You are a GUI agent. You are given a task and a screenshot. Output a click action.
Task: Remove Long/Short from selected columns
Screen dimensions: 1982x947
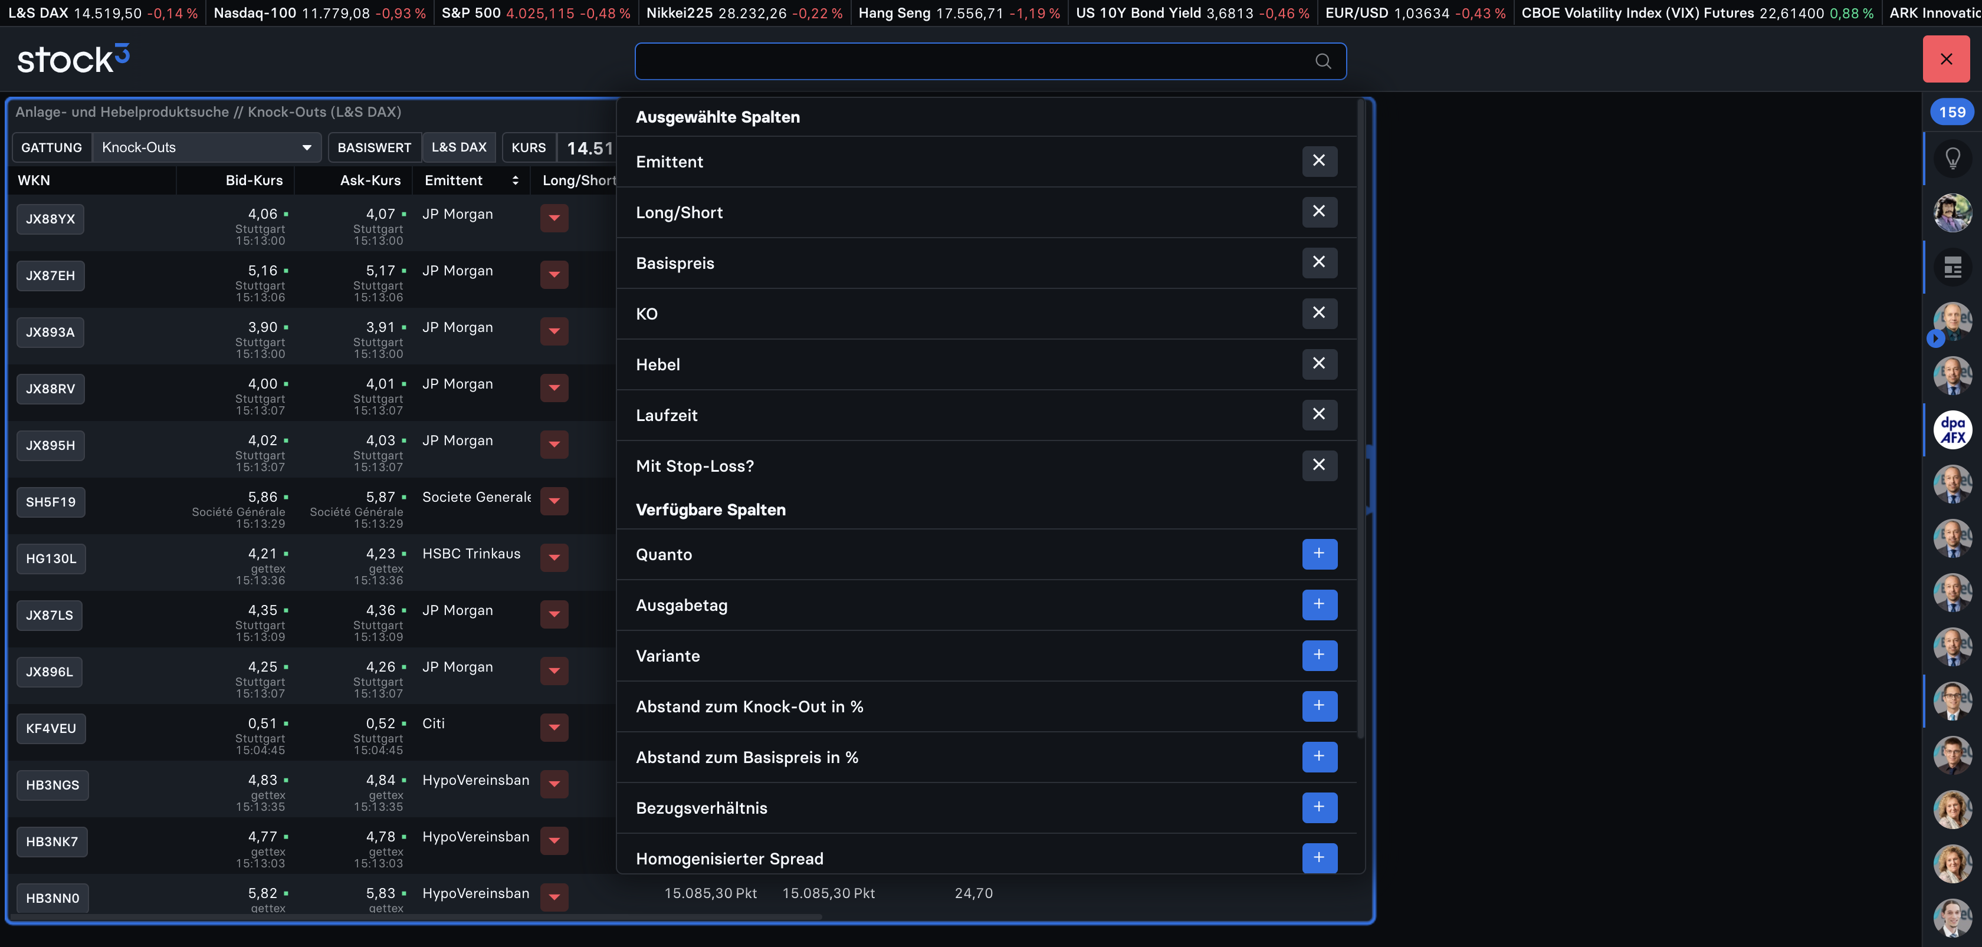tap(1319, 212)
